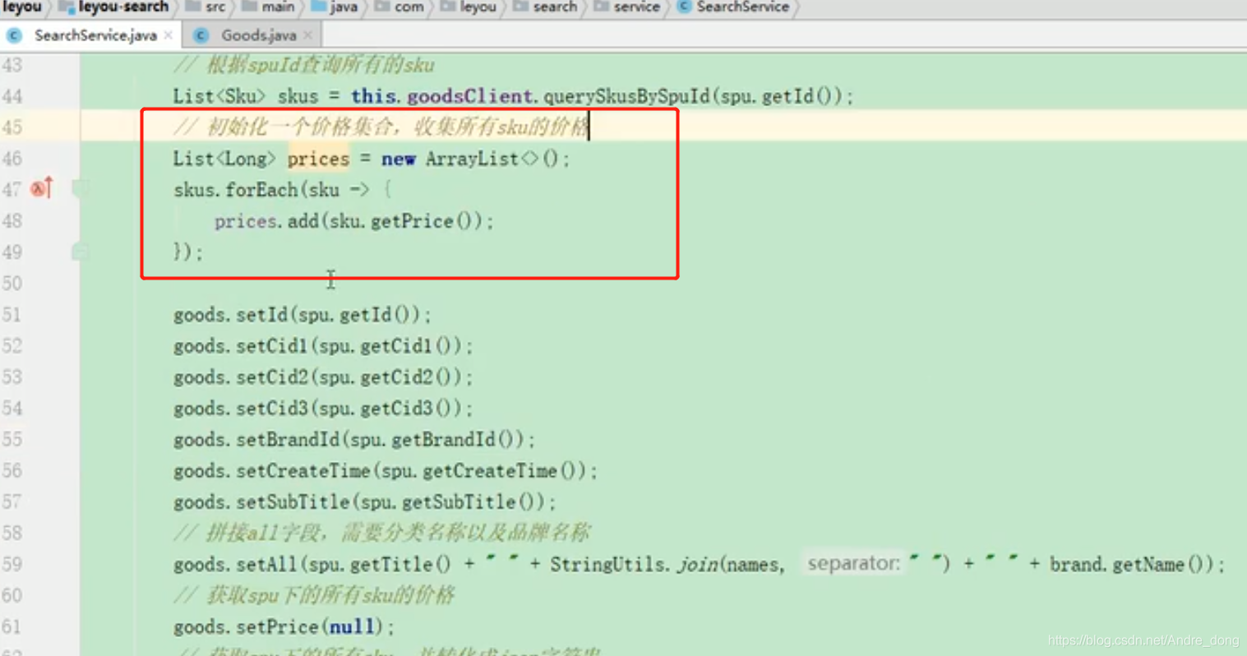The width and height of the screenshot is (1247, 656).
Task: Close the SearchService.java tab
Action: tap(169, 35)
